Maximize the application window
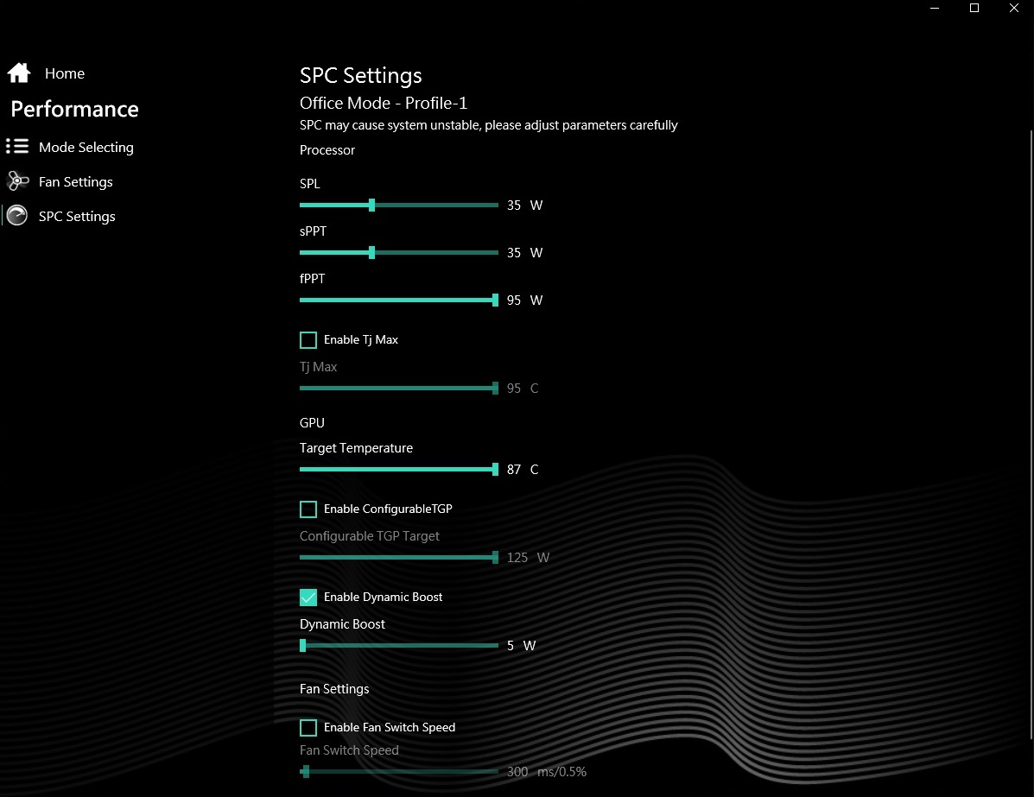Screen dimensions: 1034x797 (974, 8)
